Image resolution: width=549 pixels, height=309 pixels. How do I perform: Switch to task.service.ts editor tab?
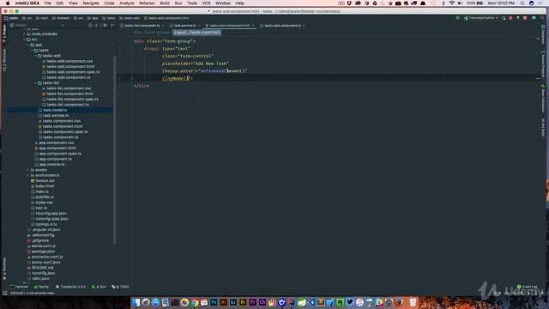(x=184, y=26)
